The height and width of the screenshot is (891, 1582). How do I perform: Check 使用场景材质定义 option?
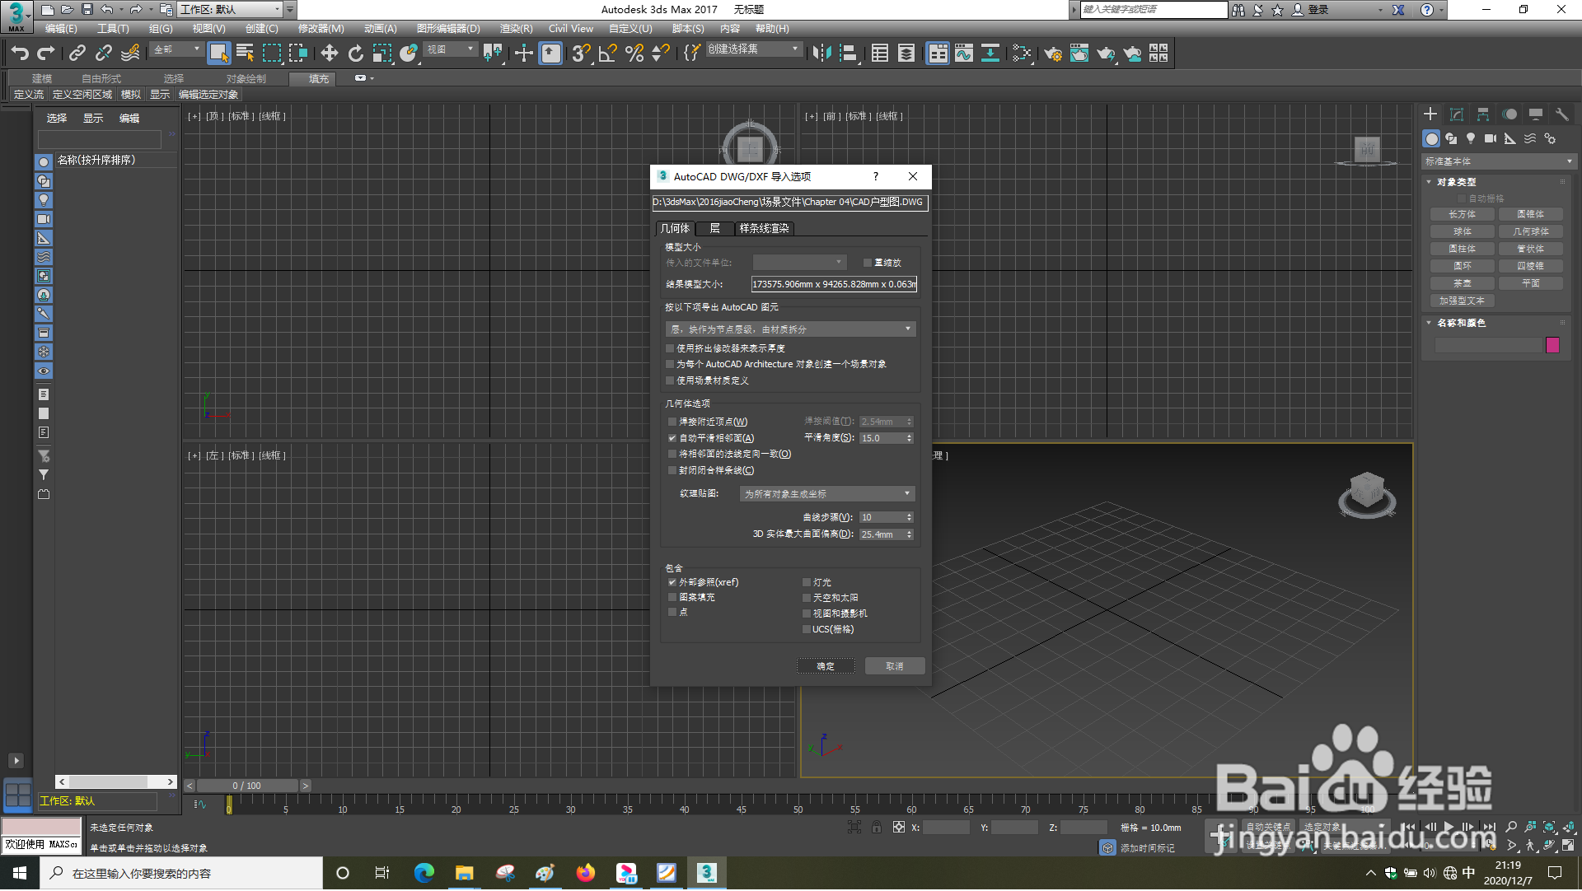point(670,380)
